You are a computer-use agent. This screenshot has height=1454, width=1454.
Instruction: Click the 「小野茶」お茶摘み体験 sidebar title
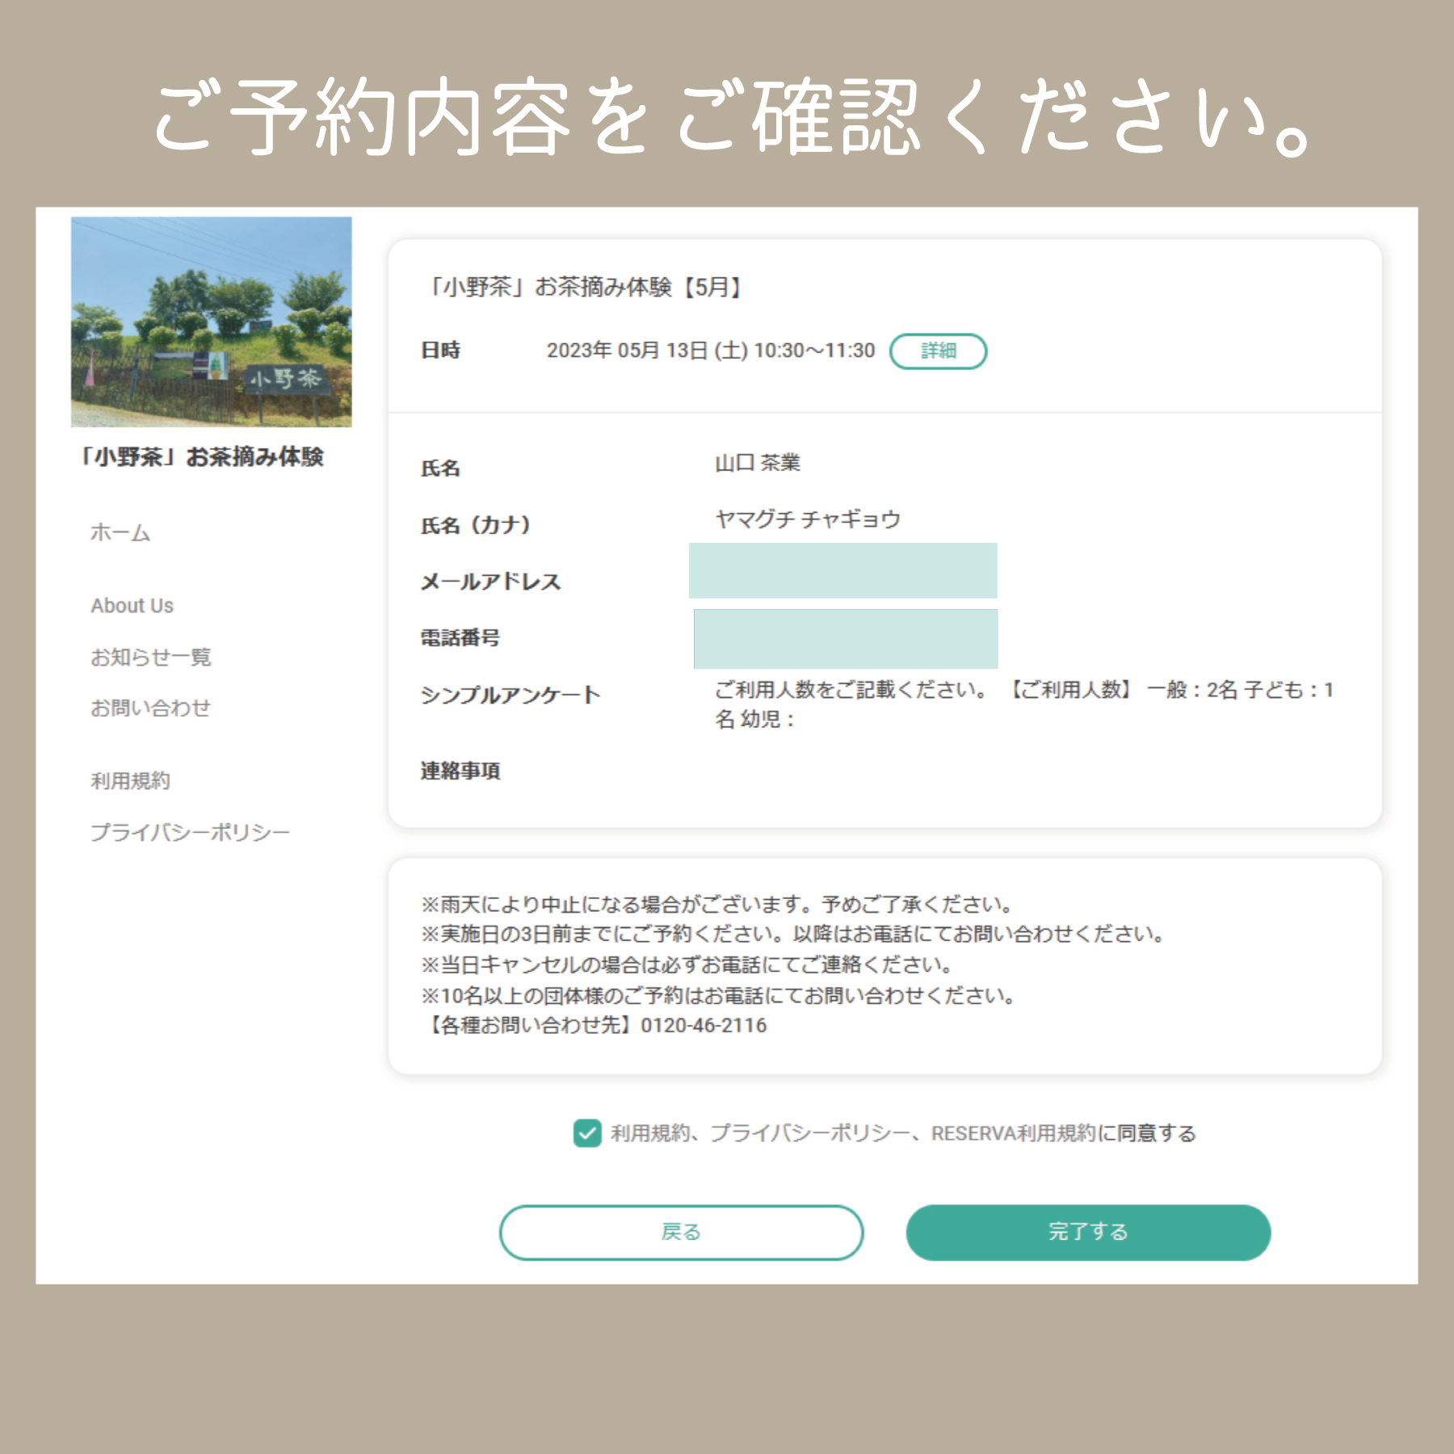click(201, 457)
